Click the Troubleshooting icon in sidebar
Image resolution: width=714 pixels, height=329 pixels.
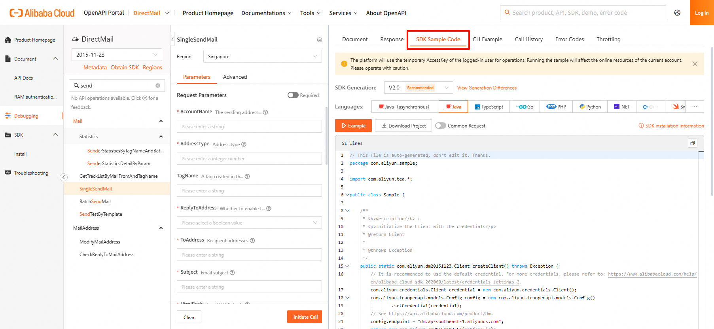tap(8, 173)
